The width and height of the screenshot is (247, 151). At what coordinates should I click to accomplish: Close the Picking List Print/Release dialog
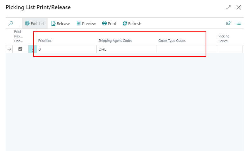(239, 7)
